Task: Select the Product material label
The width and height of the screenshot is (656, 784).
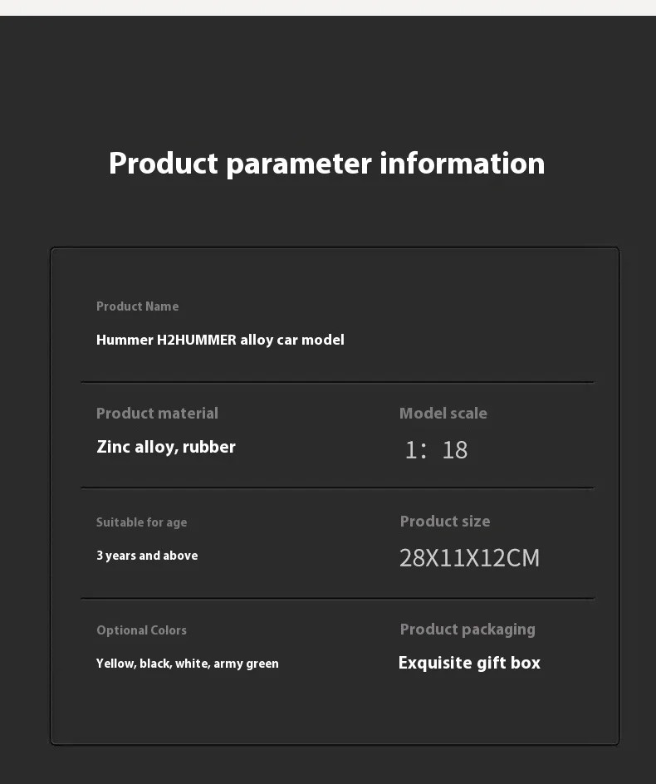Action: point(157,413)
